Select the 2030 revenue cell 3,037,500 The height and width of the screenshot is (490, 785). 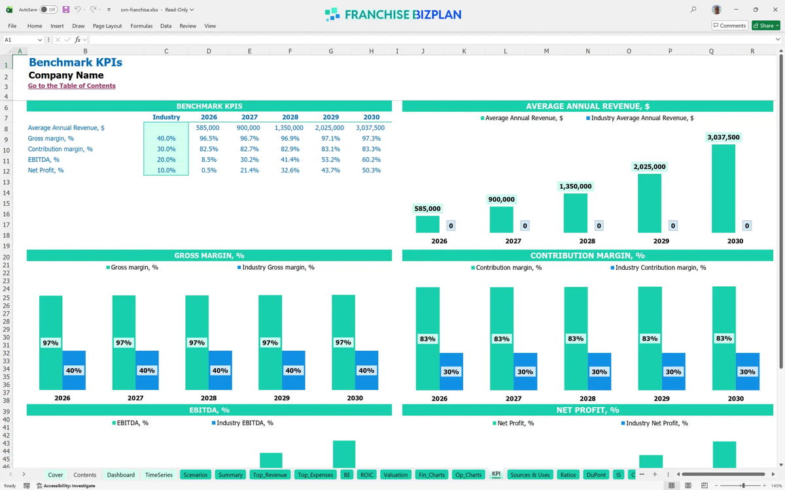(370, 128)
